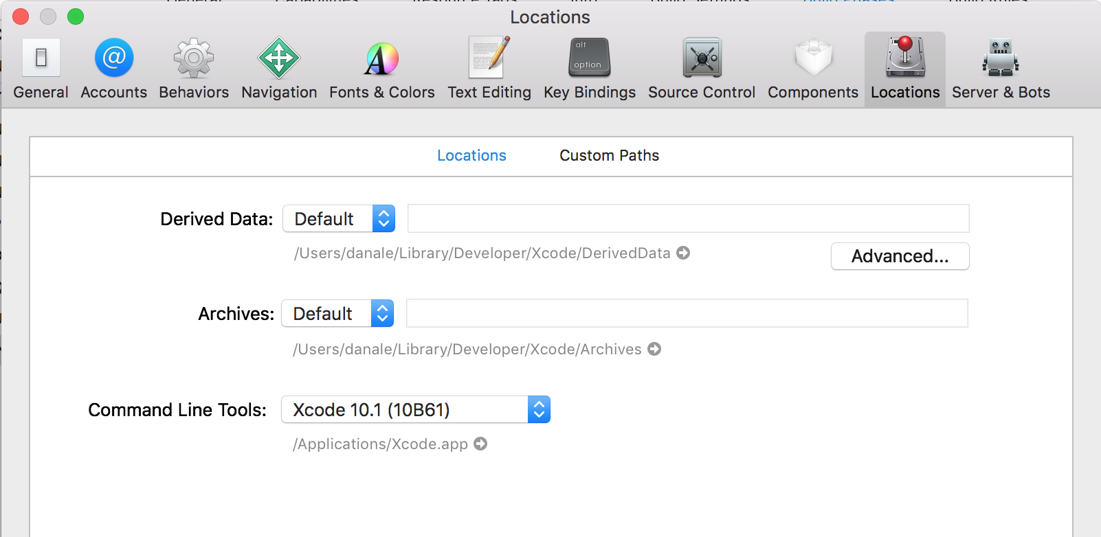Click the DerivedData path text
Image resolution: width=1101 pixels, height=537 pixels.
click(x=482, y=253)
